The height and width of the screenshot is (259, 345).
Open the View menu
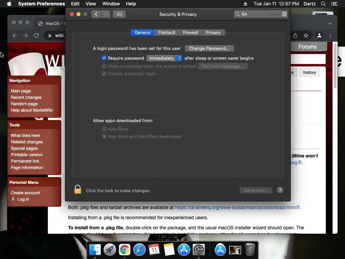click(x=91, y=4)
